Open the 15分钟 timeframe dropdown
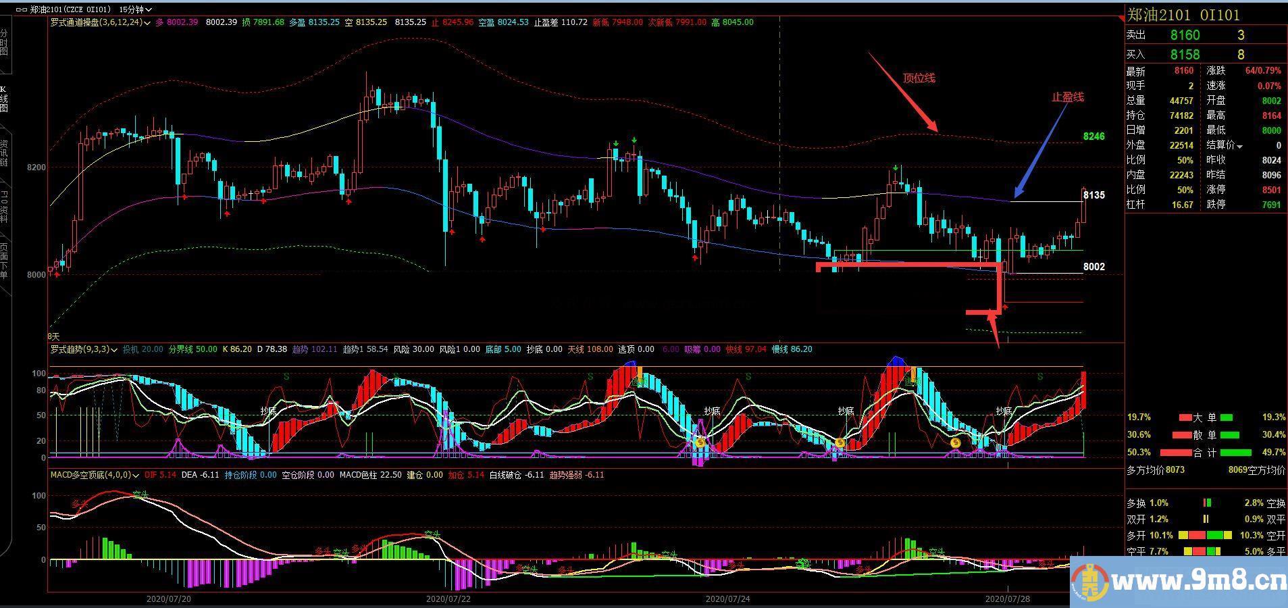Image resolution: width=1288 pixels, height=608 pixels. [134, 9]
